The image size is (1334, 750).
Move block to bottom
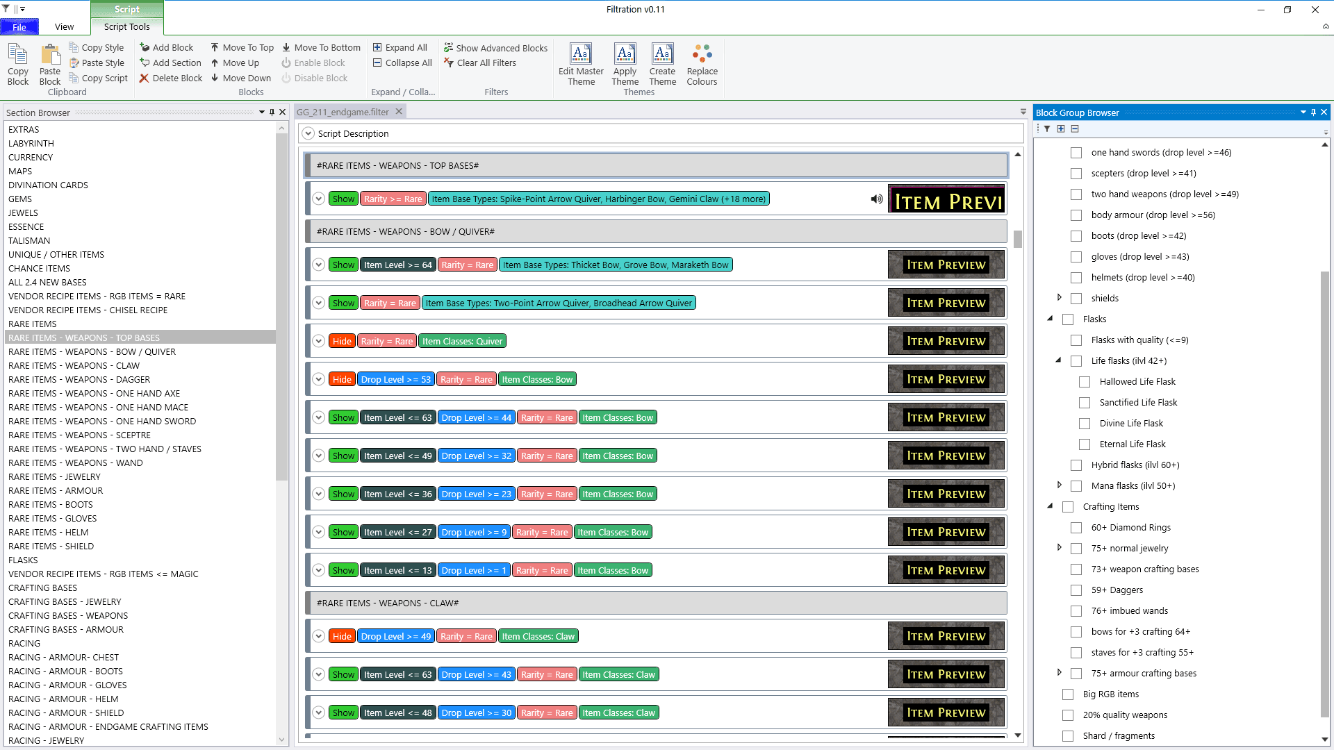coord(321,47)
